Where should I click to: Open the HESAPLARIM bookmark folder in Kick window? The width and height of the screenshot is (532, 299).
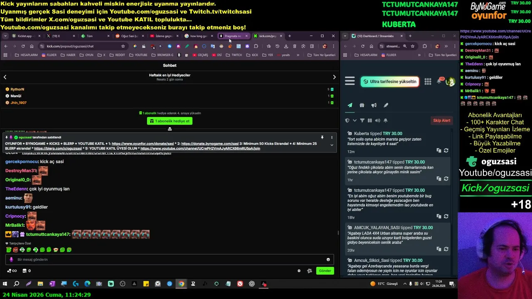pyautogui.click(x=27, y=55)
